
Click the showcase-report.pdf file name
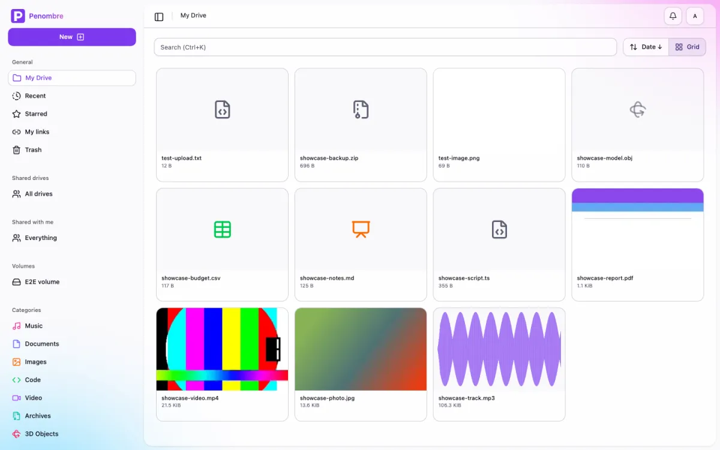click(605, 278)
